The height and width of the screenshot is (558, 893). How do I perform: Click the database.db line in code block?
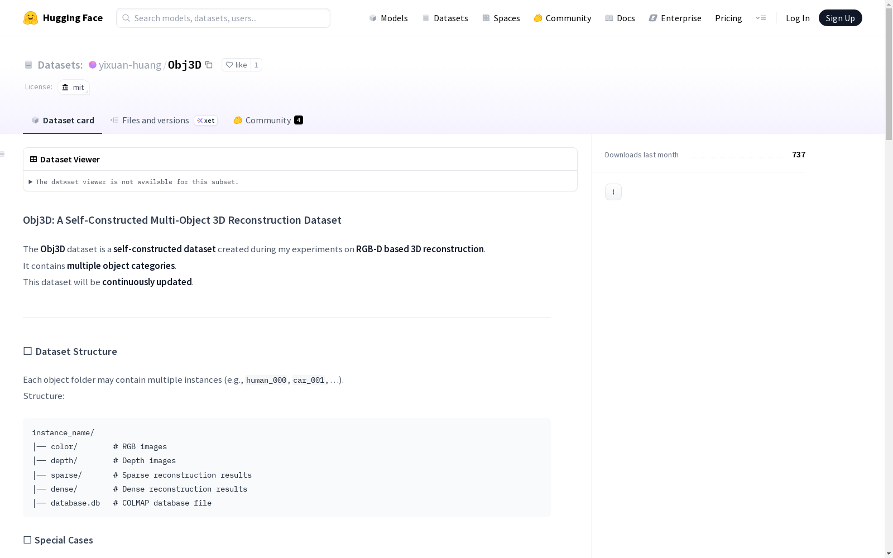122,503
